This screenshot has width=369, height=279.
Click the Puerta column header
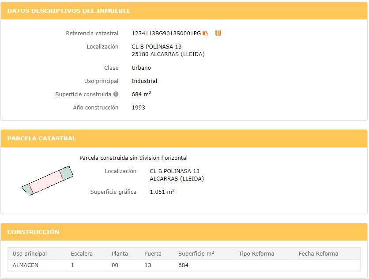tap(153, 254)
